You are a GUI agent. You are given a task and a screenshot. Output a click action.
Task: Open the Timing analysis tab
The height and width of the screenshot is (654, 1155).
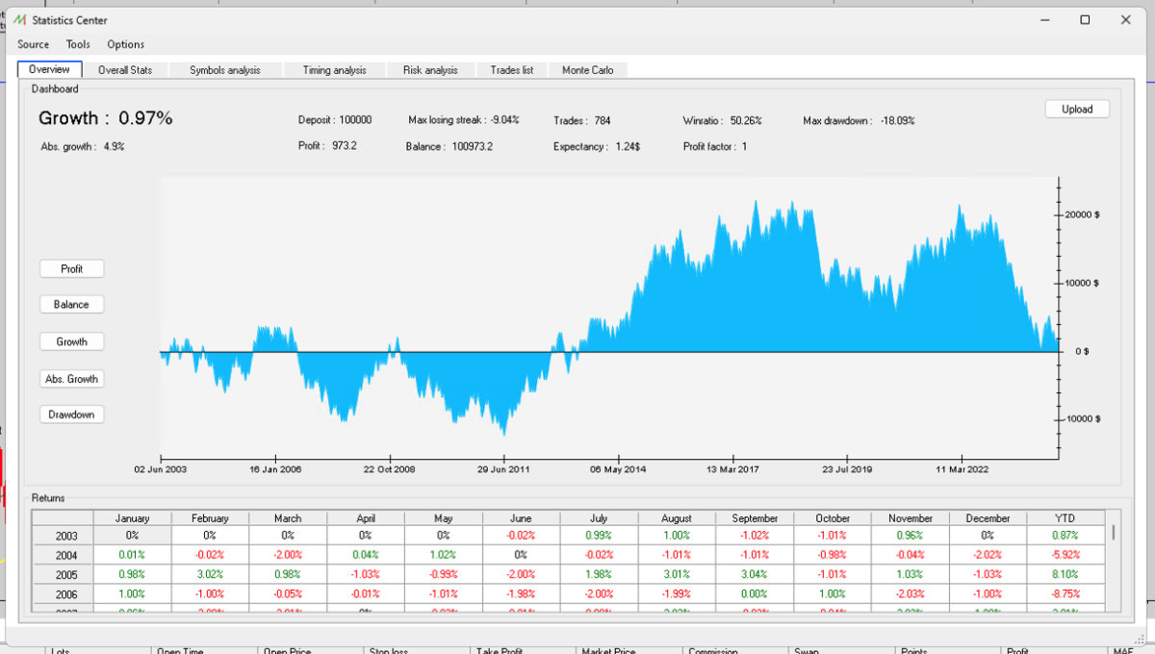pos(334,70)
